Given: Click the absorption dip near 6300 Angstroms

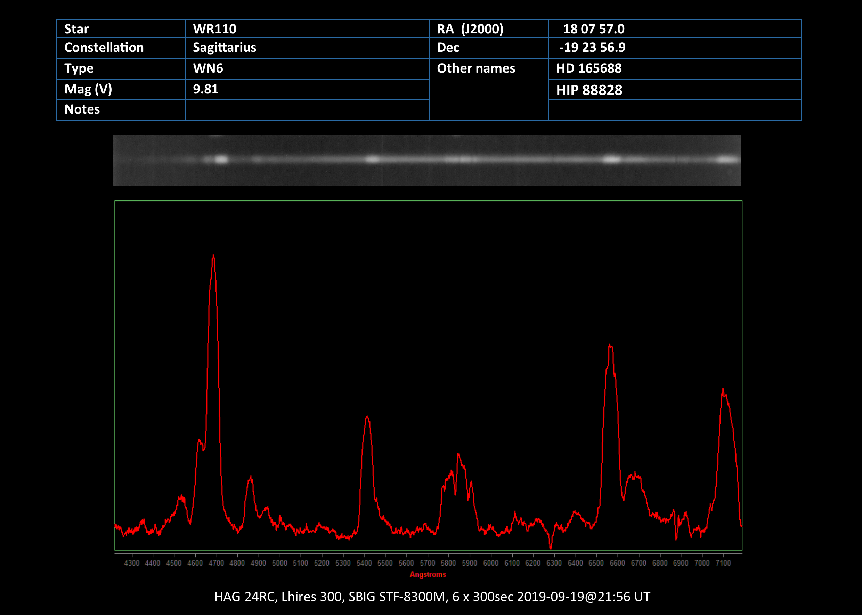Looking at the screenshot, I should pyautogui.click(x=551, y=547).
